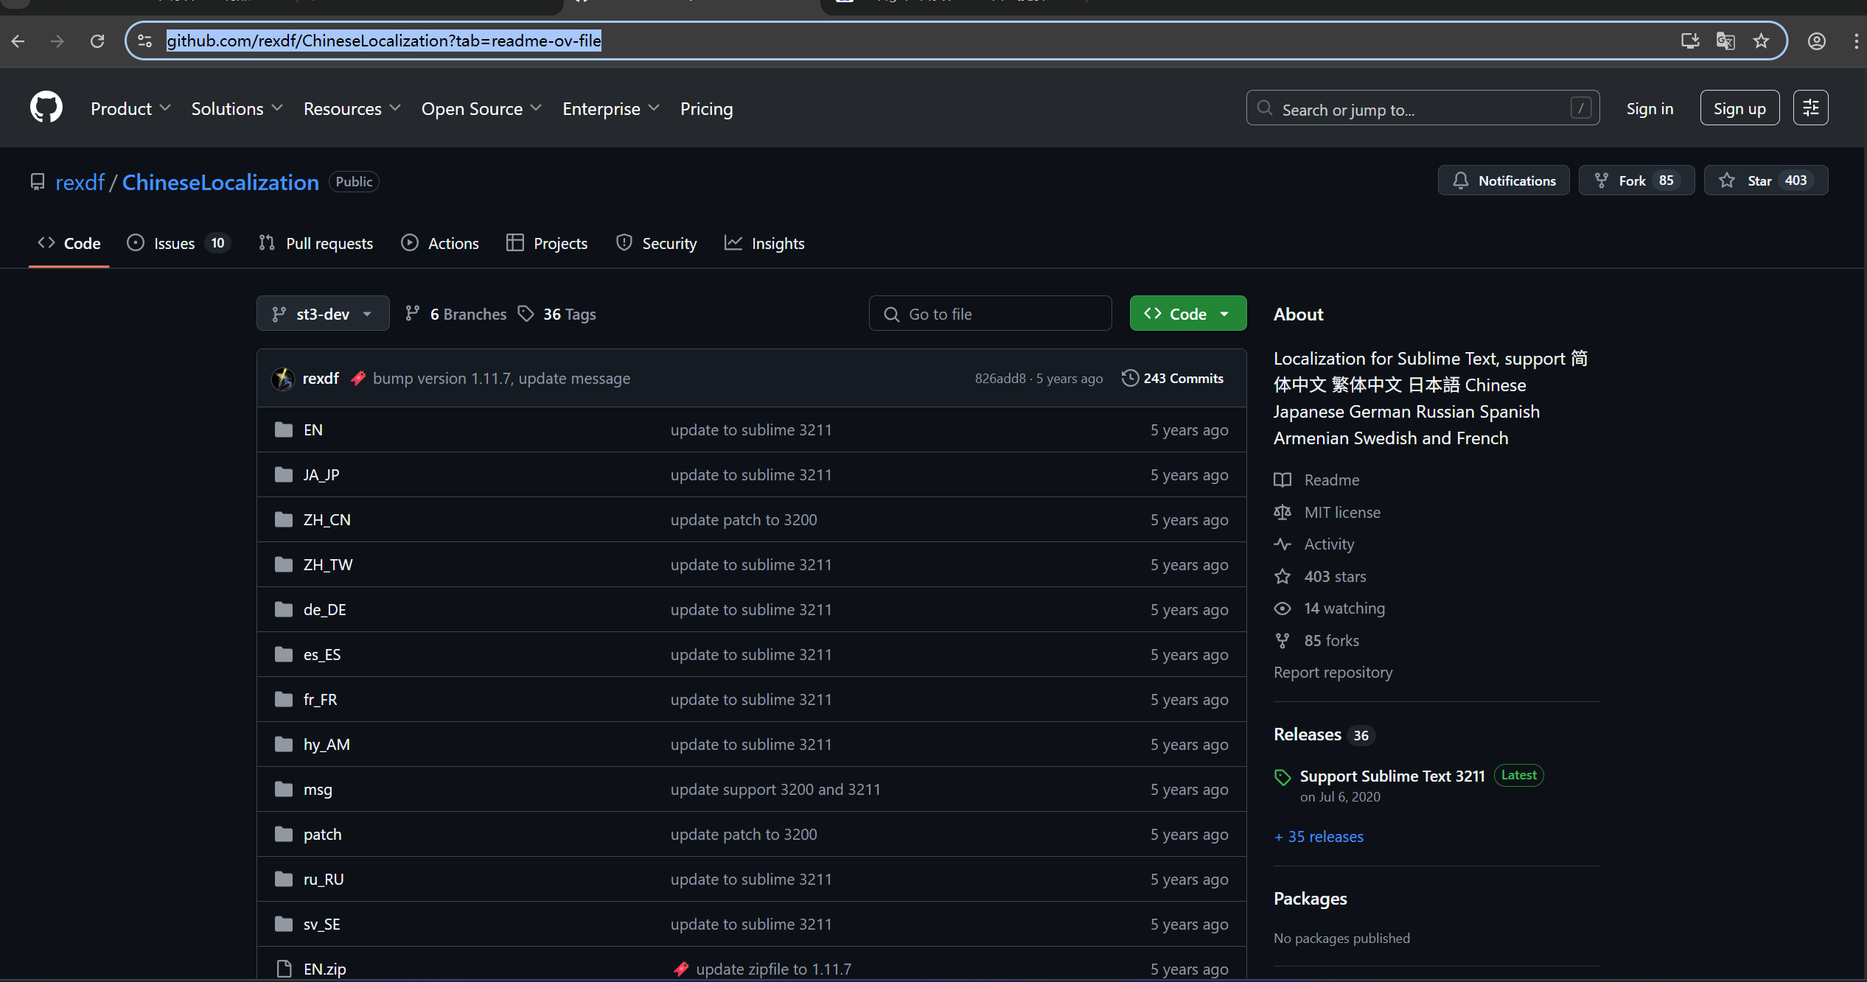Switch to the Issues tab
The height and width of the screenshot is (982, 1867).
coord(174,243)
